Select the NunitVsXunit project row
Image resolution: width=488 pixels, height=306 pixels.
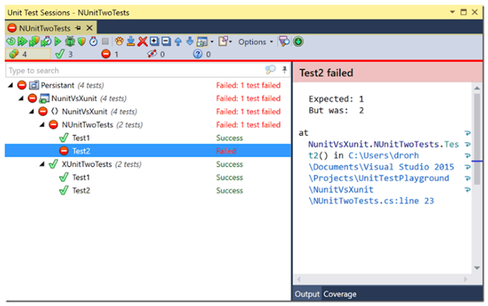click(148, 99)
